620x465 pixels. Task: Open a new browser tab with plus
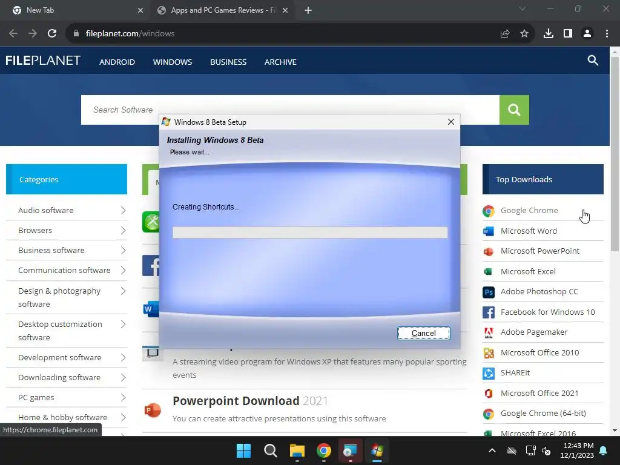click(308, 10)
